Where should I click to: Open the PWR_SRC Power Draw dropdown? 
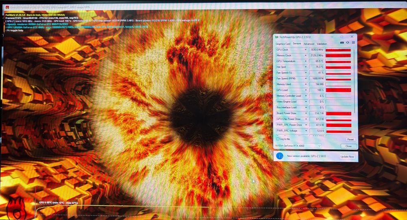[306, 125]
